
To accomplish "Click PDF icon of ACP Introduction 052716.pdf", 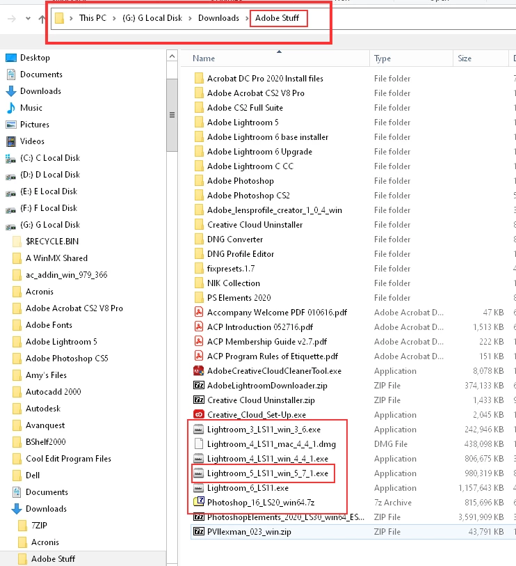I will coord(199,327).
